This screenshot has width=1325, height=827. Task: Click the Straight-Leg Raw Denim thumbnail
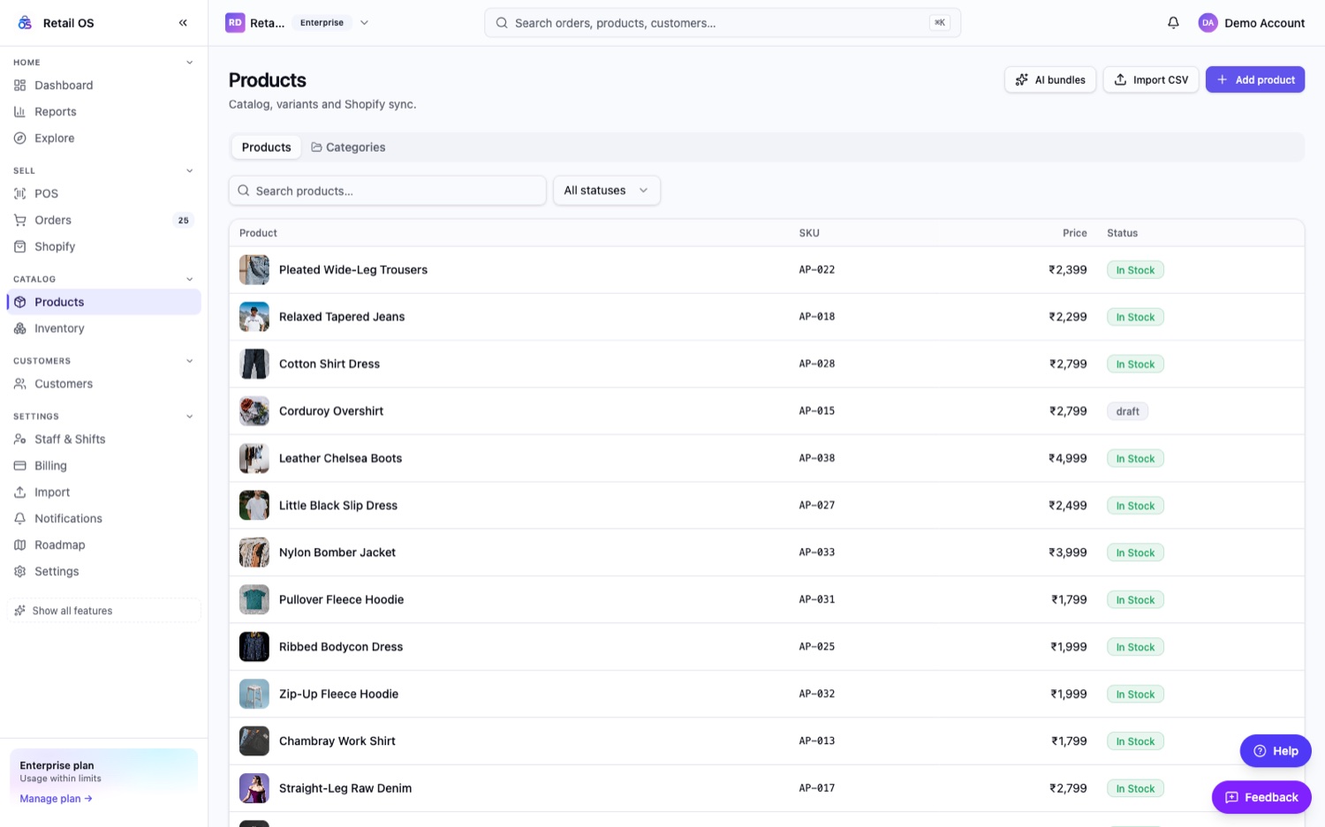254,788
